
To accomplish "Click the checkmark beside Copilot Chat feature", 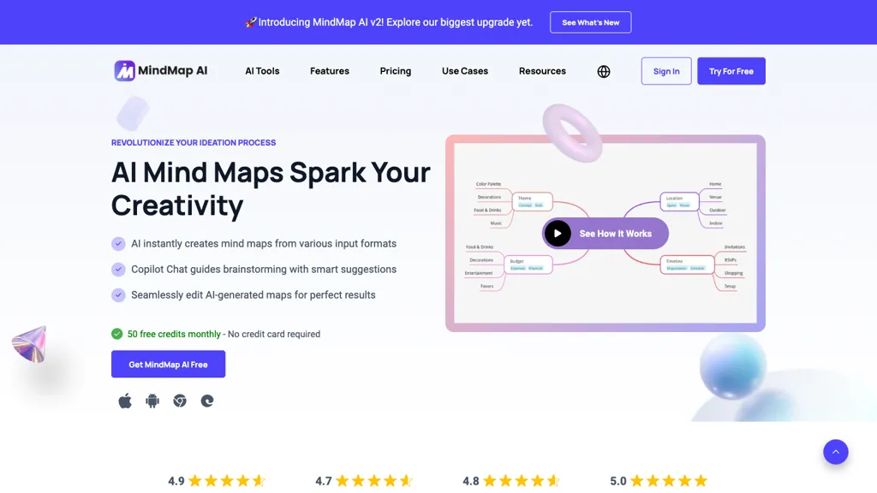I will [x=118, y=269].
